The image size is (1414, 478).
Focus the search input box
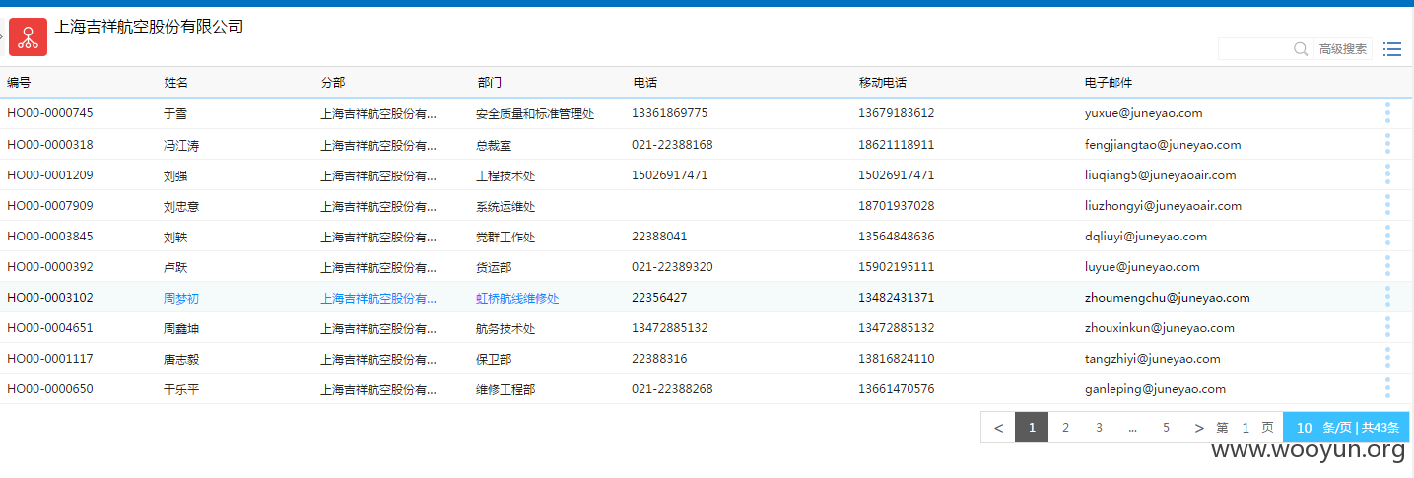tap(1254, 49)
